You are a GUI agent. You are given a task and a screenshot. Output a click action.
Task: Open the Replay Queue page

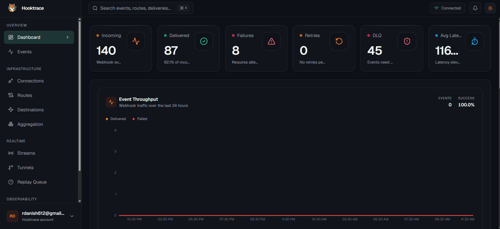click(39, 182)
